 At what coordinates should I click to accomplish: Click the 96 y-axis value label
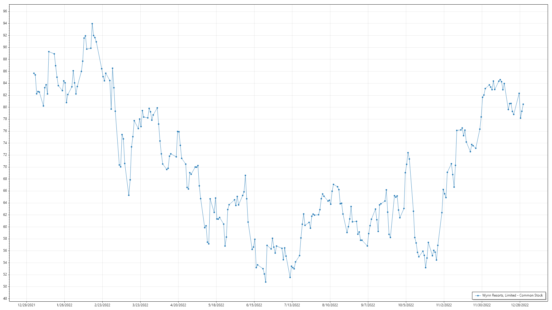(5, 11)
